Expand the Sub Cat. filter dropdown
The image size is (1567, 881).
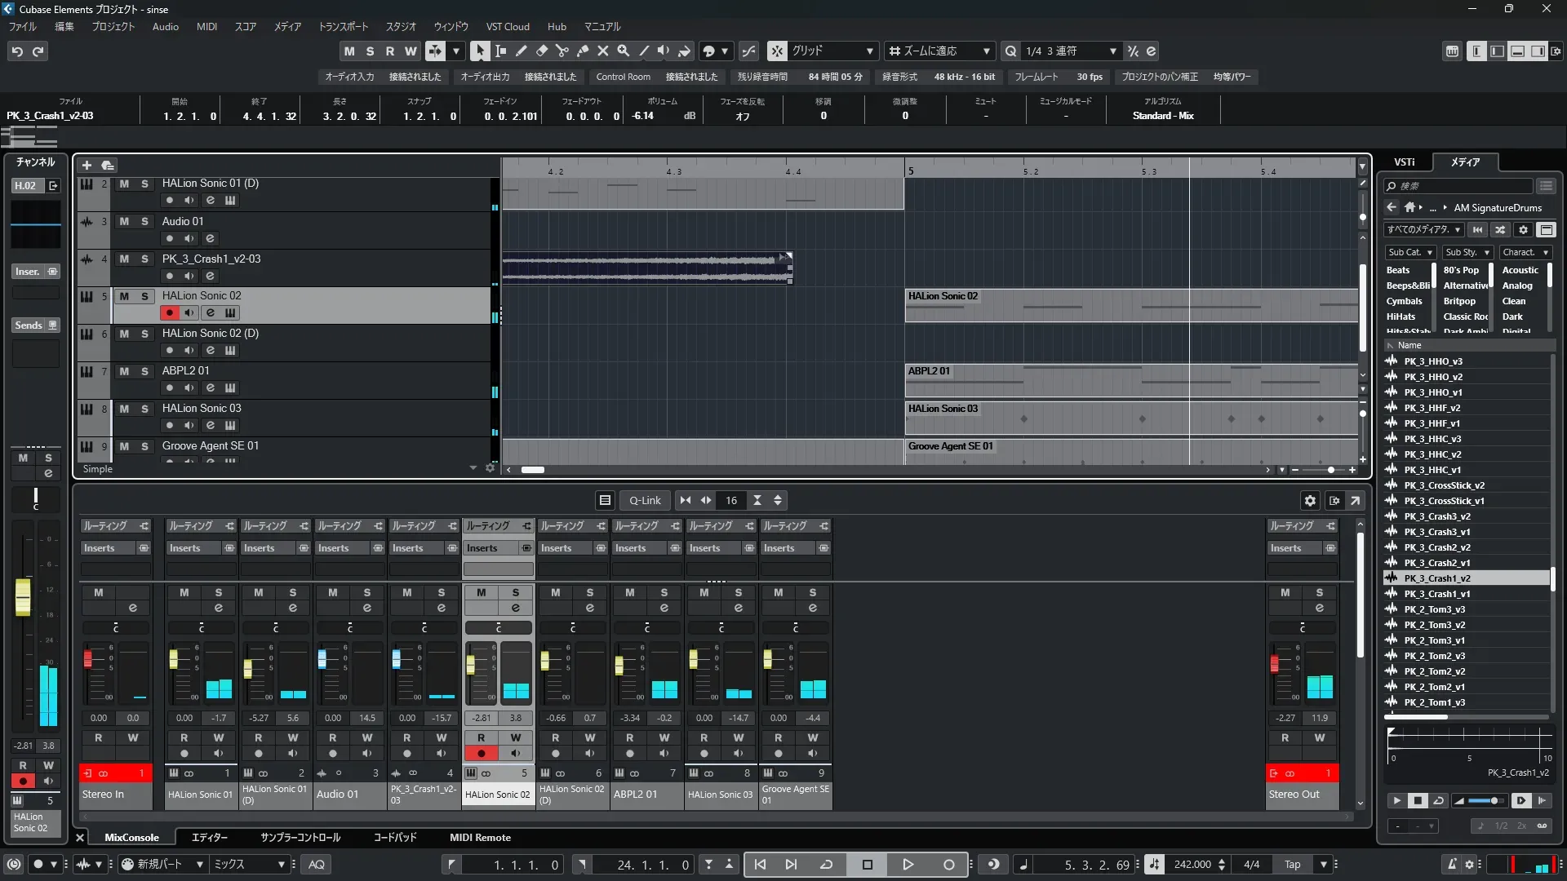click(1409, 253)
